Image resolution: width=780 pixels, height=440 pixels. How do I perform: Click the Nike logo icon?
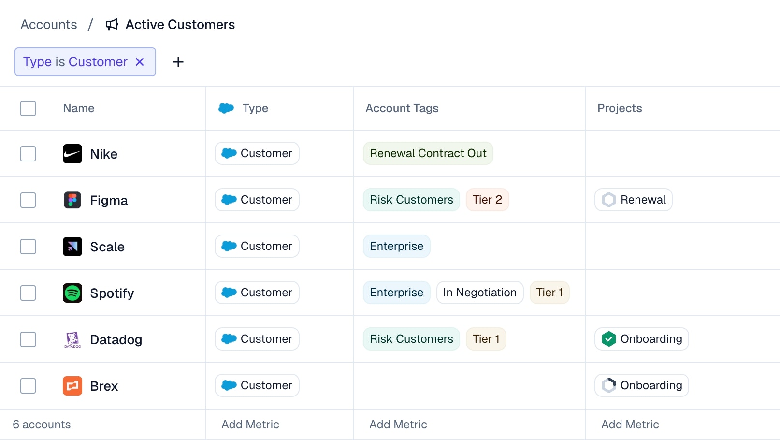click(x=72, y=154)
